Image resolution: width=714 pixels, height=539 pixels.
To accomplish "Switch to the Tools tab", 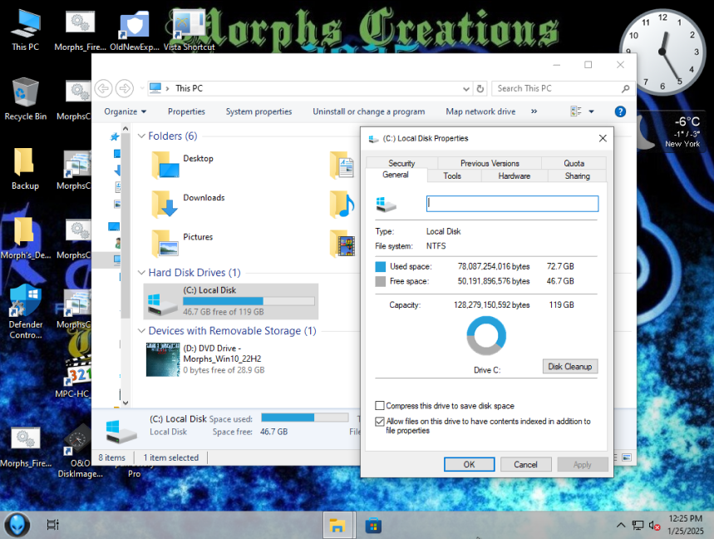I will click(x=452, y=176).
